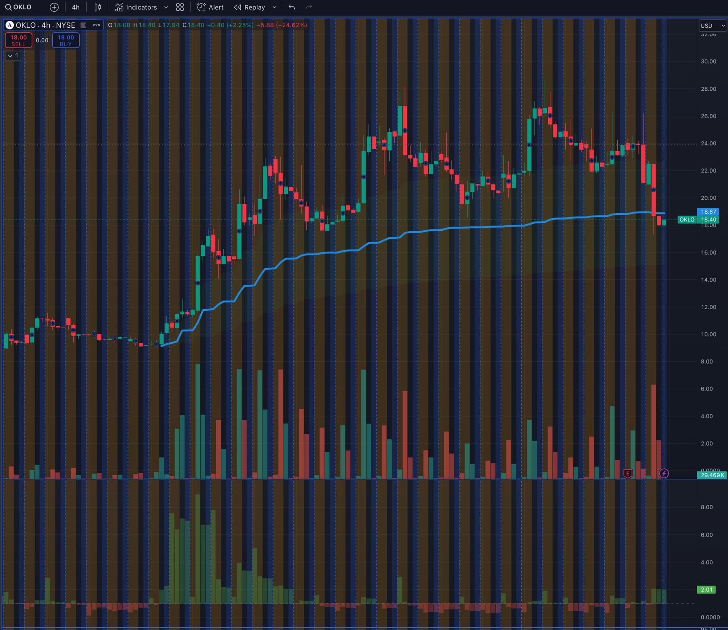Click the −5.88 (−24.62%) change text
728x630 pixels.
point(282,25)
